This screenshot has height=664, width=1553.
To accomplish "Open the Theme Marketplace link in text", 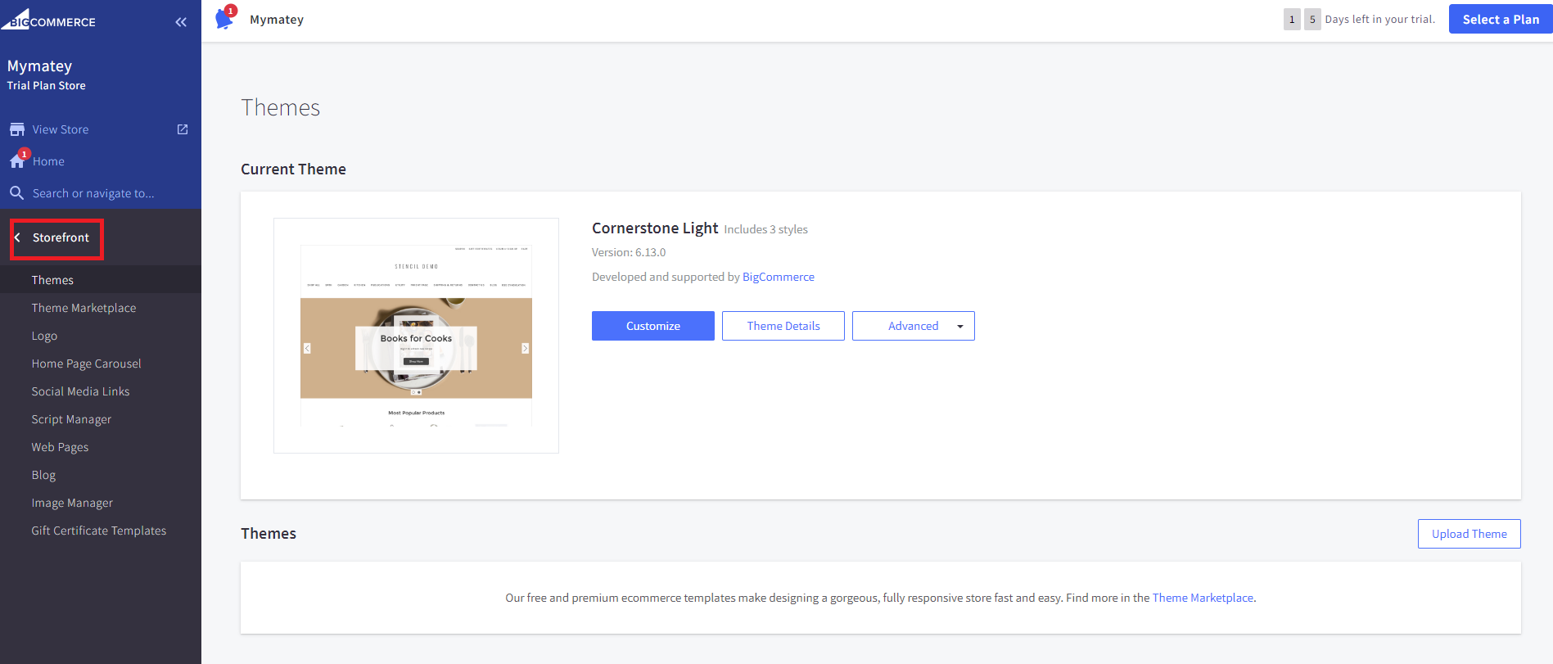I will pos(1203,598).
